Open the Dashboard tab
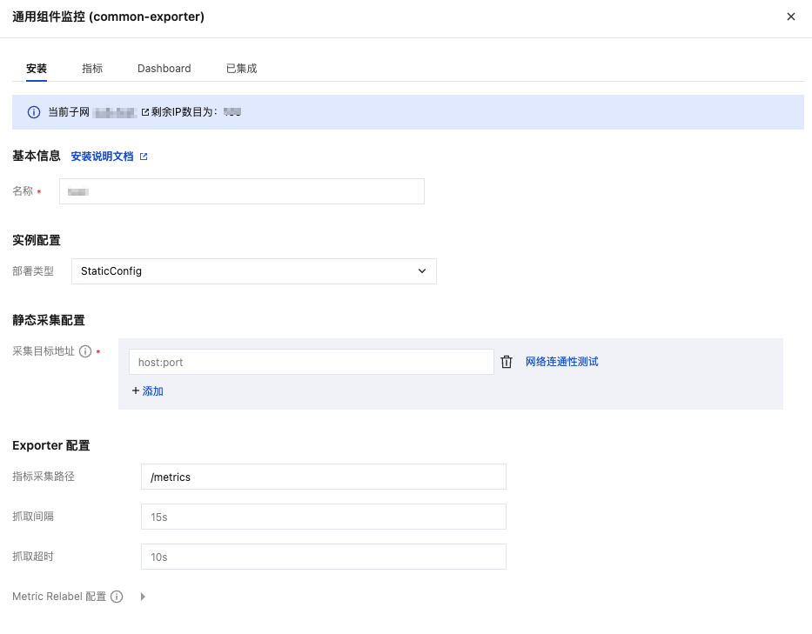Viewport: 812px width, 634px height. (164, 69)
